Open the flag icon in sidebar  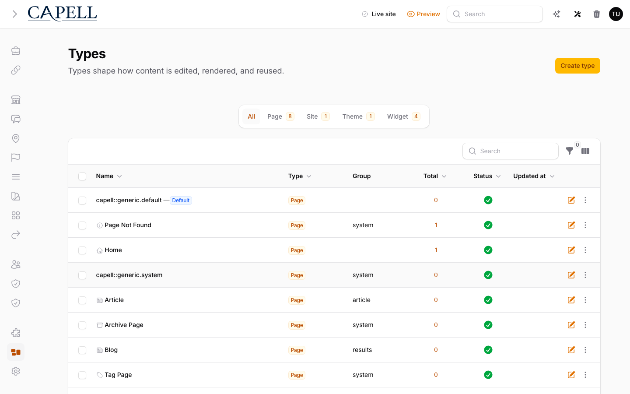coord(16,158)
